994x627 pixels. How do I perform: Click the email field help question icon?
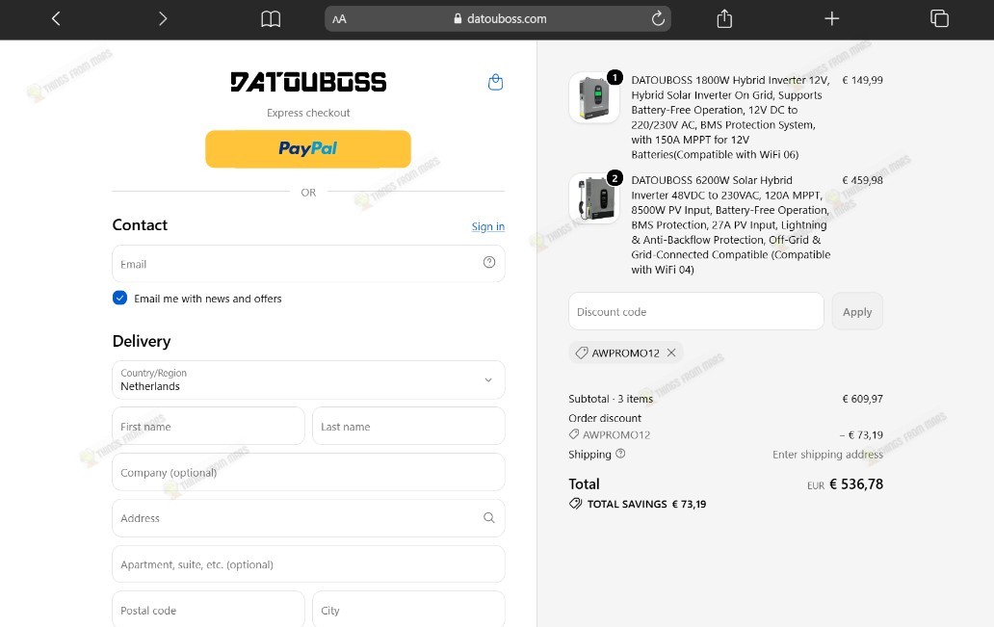[488, 263]
